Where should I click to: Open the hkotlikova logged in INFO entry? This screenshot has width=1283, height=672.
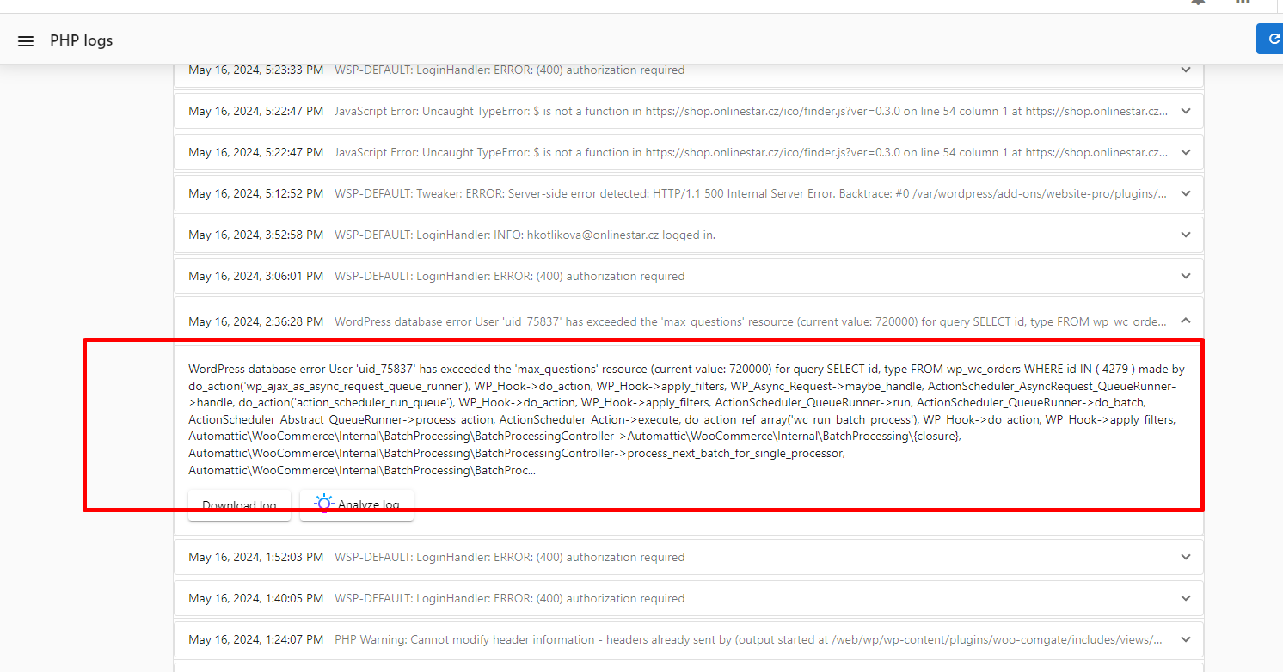[525, 235]
